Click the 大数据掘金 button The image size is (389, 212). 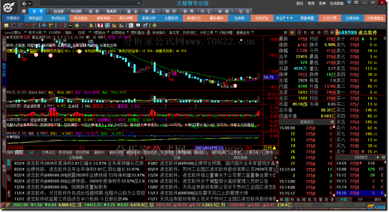[375, 18]
